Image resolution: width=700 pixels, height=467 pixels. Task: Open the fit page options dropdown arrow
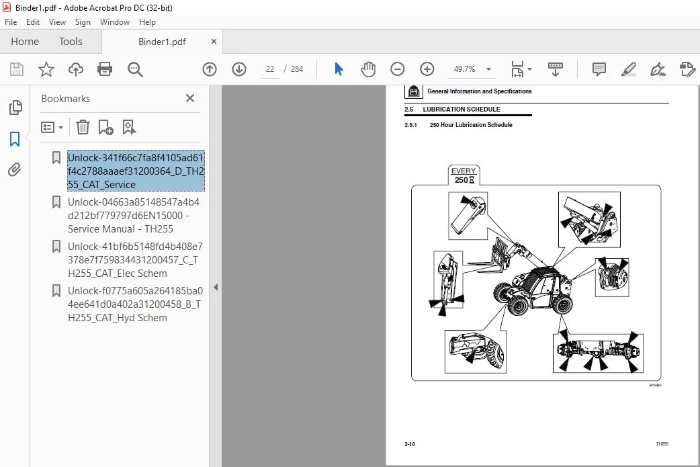tap(530, 69)
